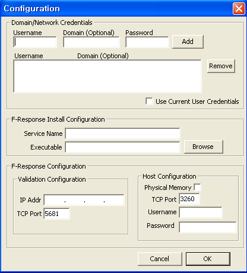Click Host Configuration Password field
247x273 pixels.
pyautogui.click(x=208, y=227)
